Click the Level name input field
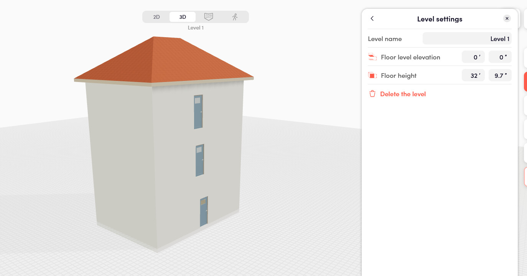 tap(467, 39)
